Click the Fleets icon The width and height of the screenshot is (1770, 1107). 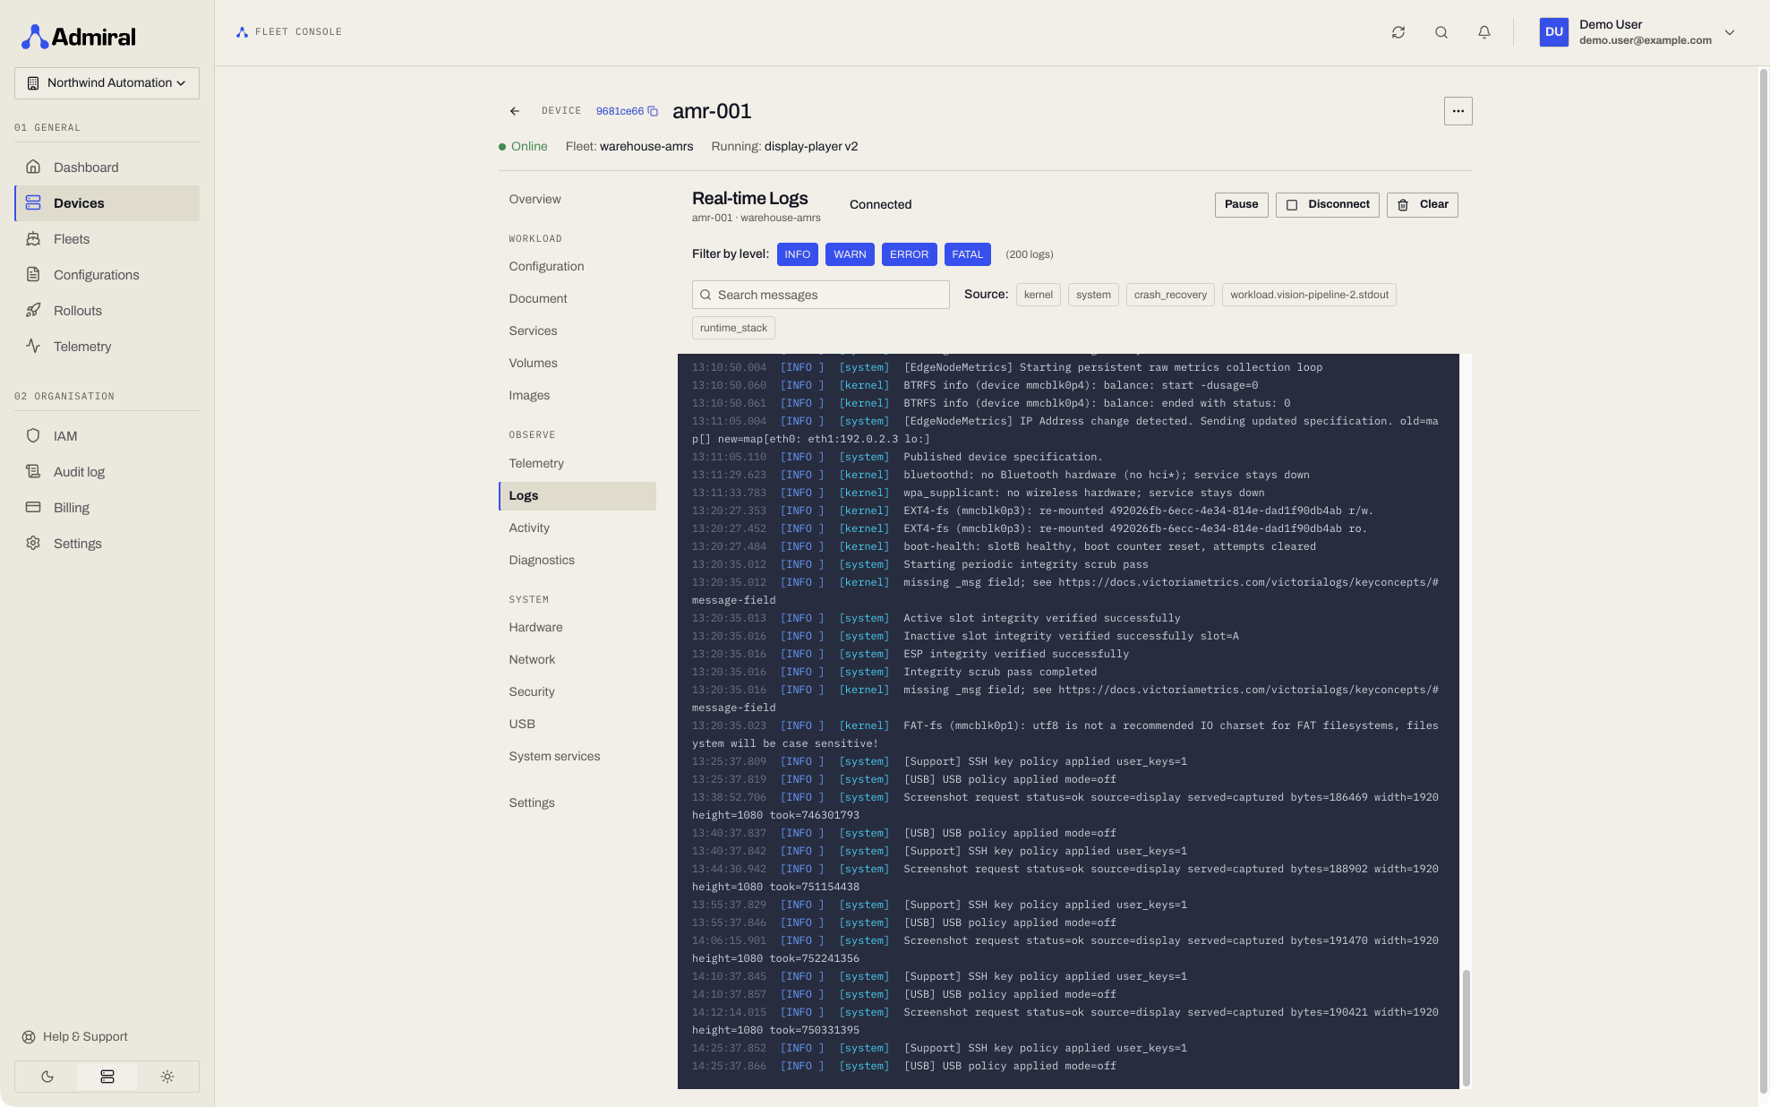pos(33,238)
